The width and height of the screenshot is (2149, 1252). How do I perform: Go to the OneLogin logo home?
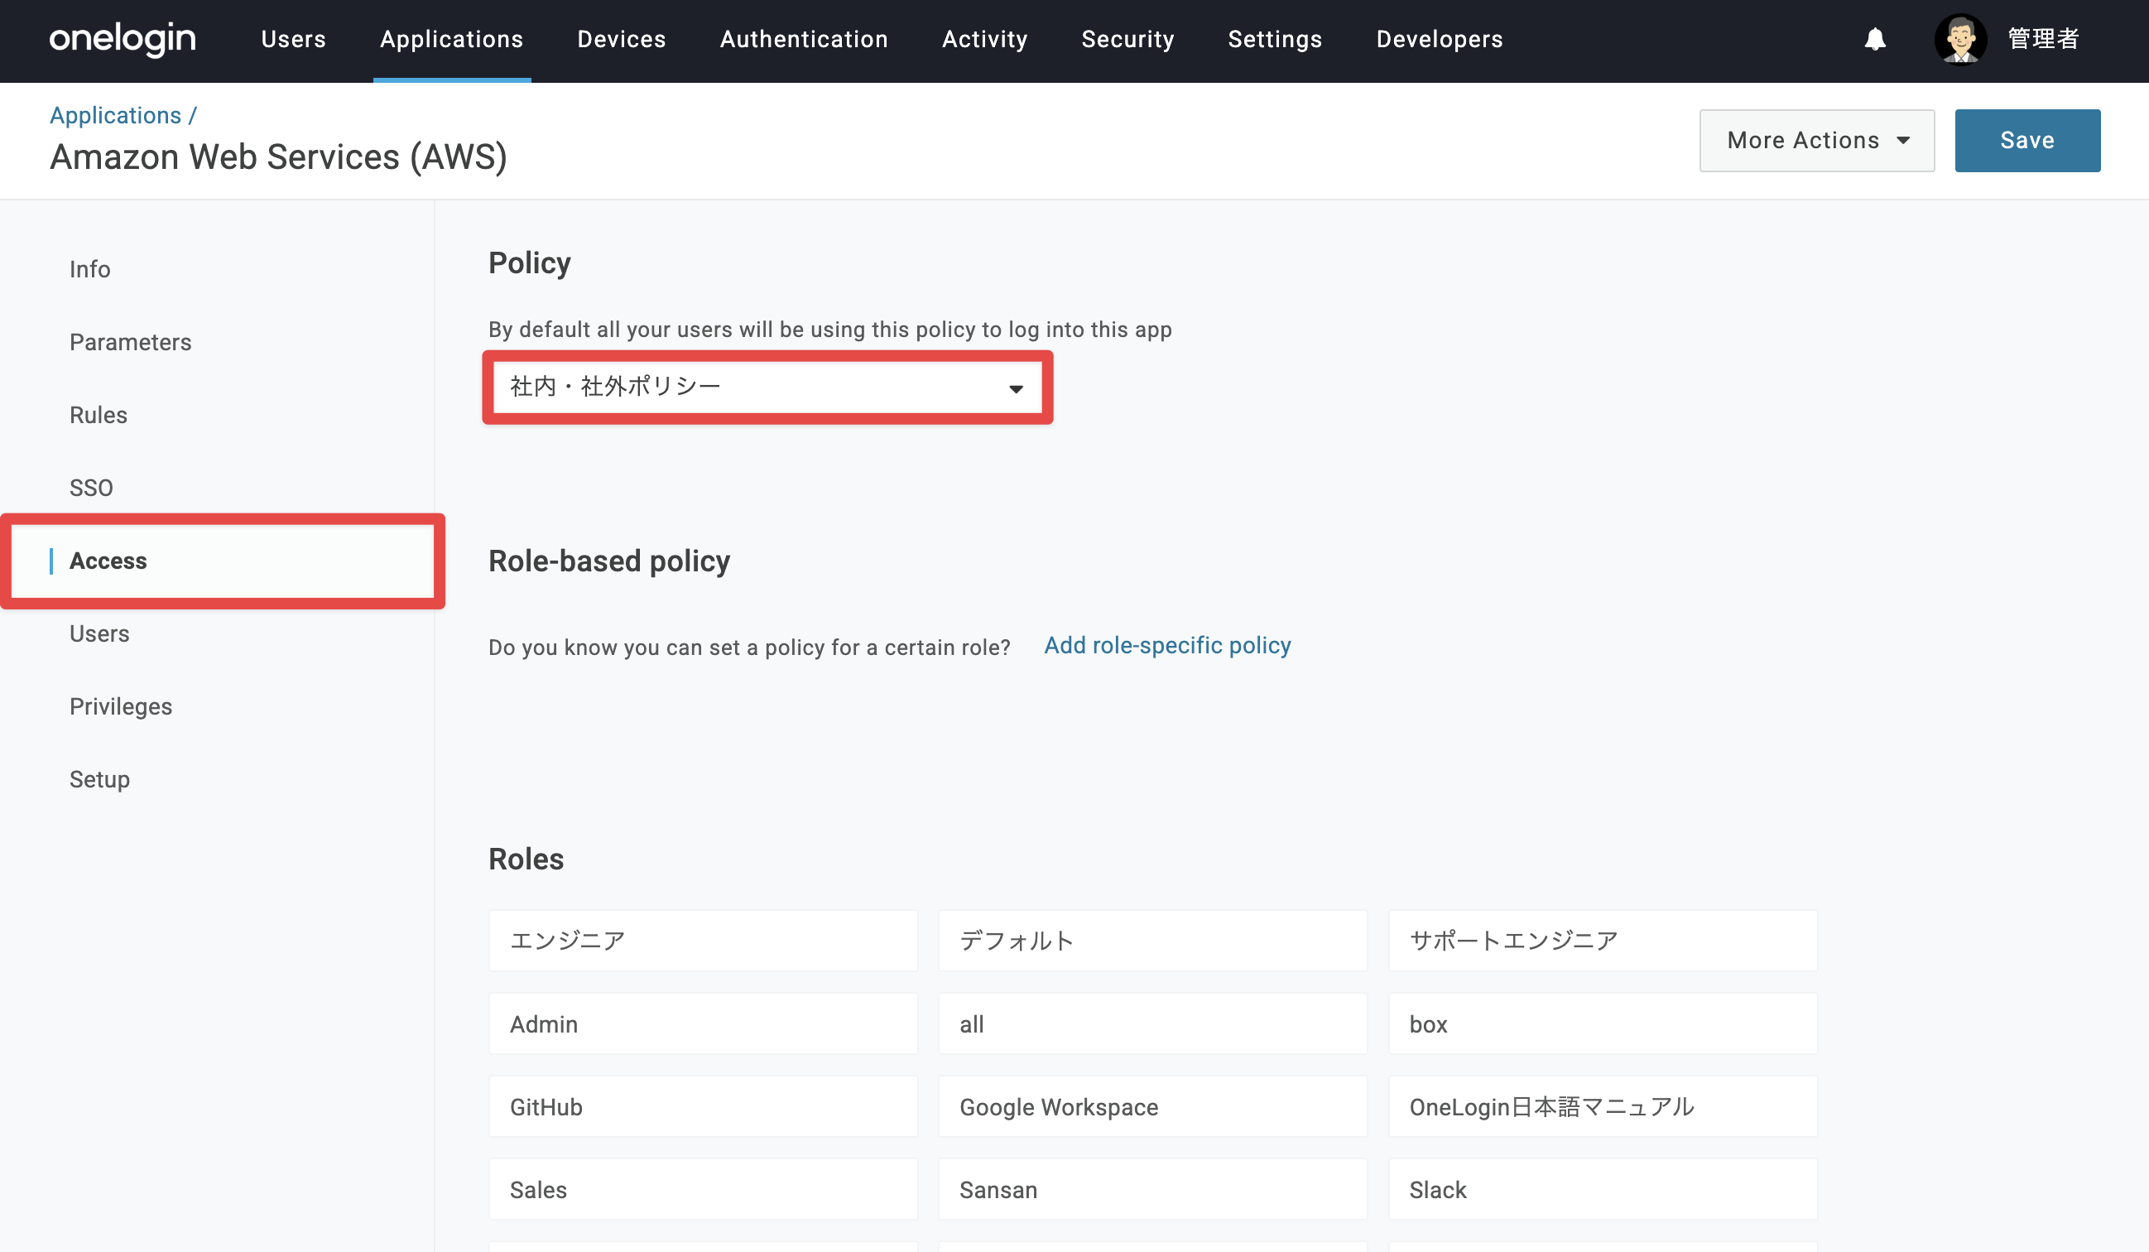[x=123, y=39]
